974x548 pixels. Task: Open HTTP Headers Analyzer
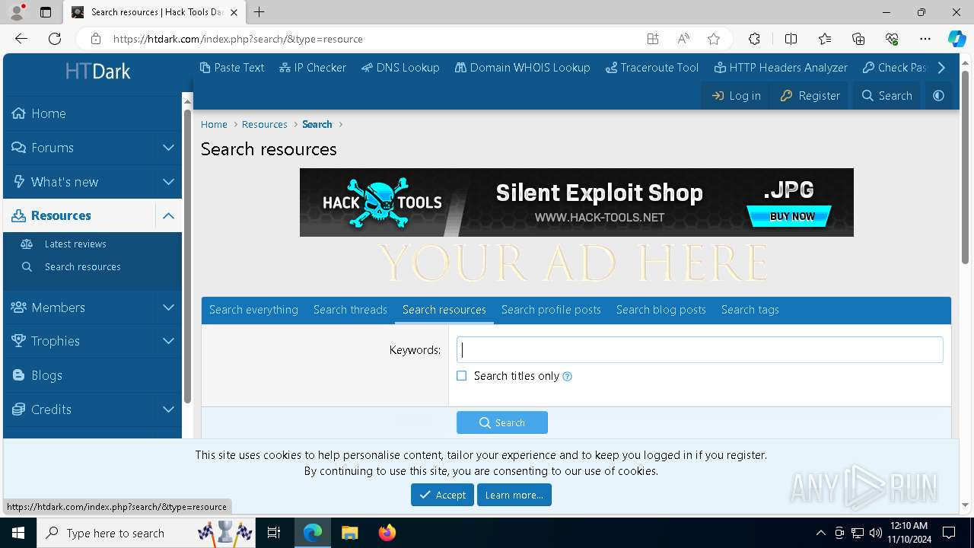781,67
